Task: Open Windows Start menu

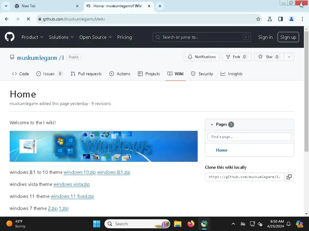Action: pyautogui.click(x=97, y=224)
